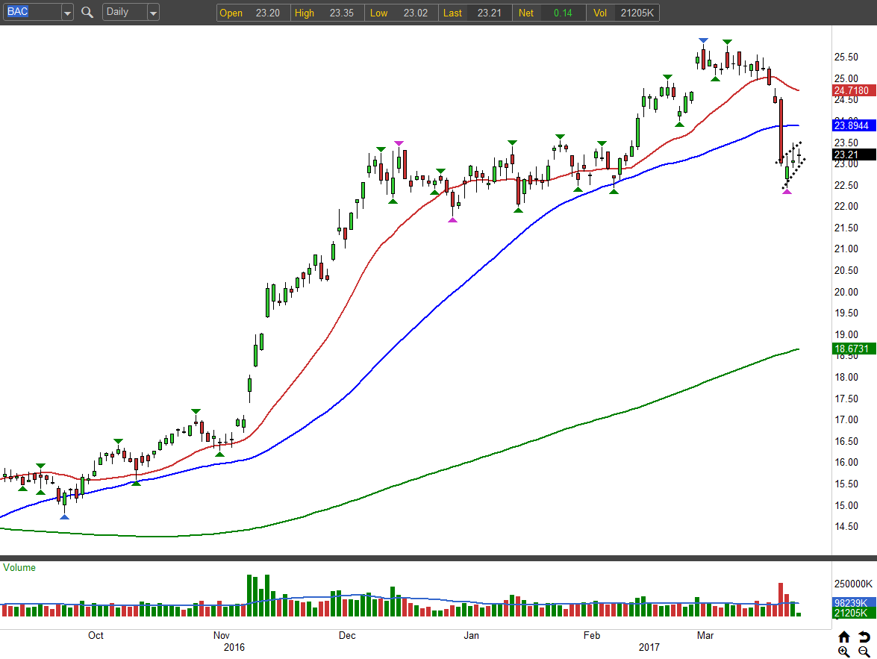The width and height of the screenshot is (877, 659).
Task: Click the Open 23.20 quote field
Action: coord(253,13)
